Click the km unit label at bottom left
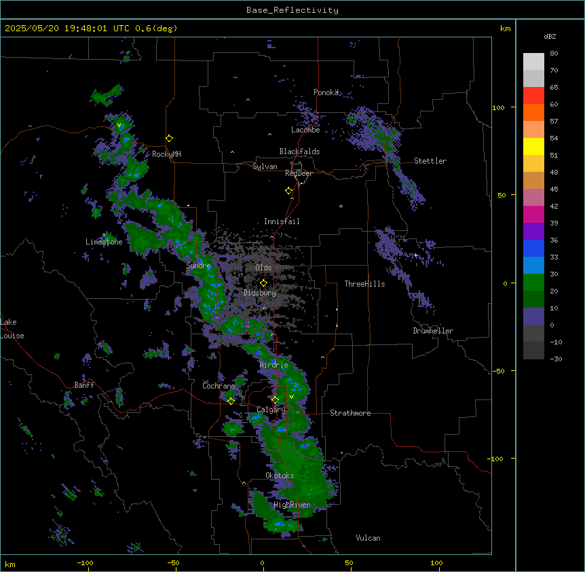 (10, 565)
